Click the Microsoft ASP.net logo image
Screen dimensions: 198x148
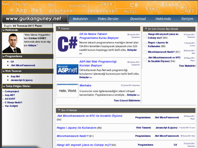tap(68, 69)
